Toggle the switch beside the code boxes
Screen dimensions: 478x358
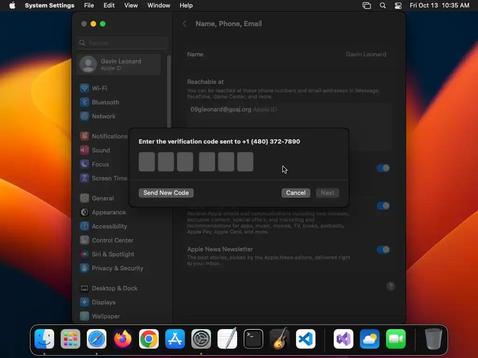[383, 168]
